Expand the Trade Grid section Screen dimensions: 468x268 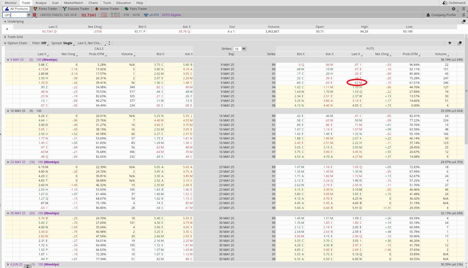coord(5,37)
